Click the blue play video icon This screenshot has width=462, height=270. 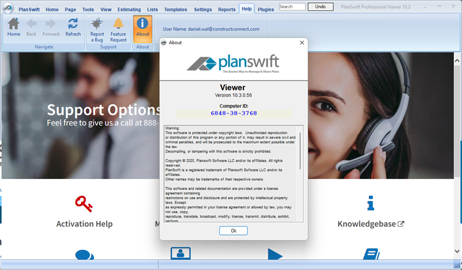coord(275,254)
